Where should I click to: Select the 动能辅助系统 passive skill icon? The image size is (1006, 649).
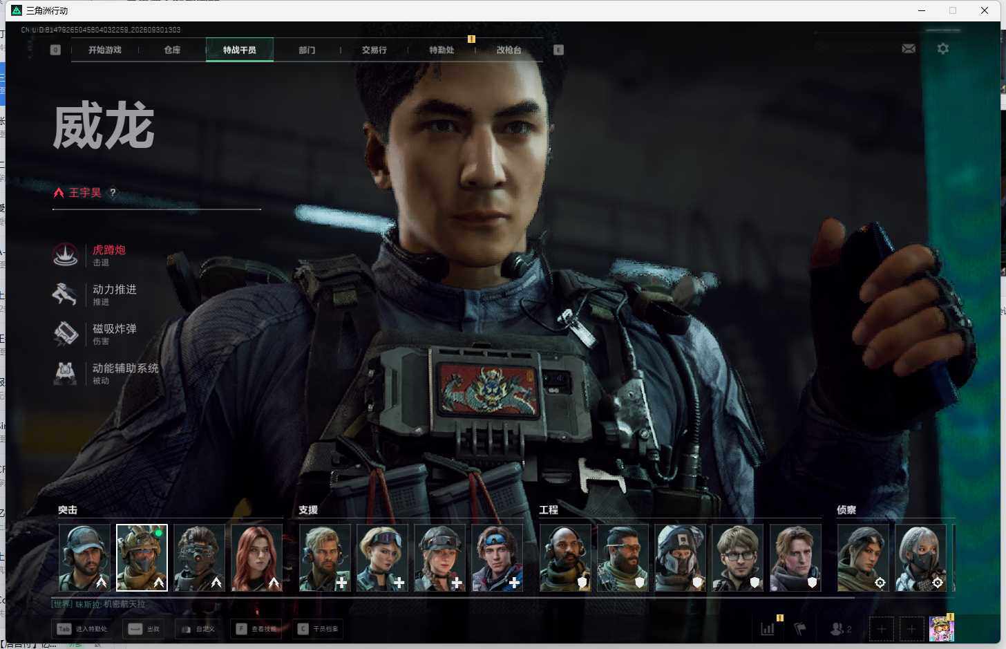click(x=65, y=373)
